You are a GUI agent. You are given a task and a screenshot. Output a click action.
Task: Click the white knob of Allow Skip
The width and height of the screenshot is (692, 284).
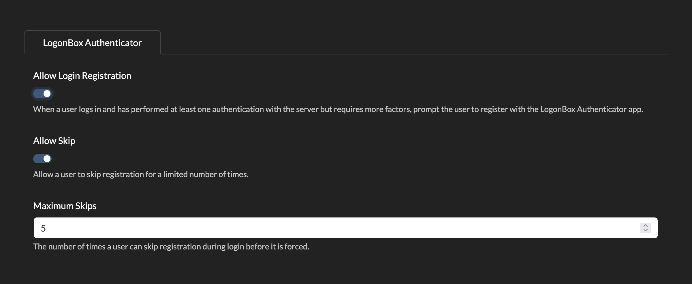47,159
